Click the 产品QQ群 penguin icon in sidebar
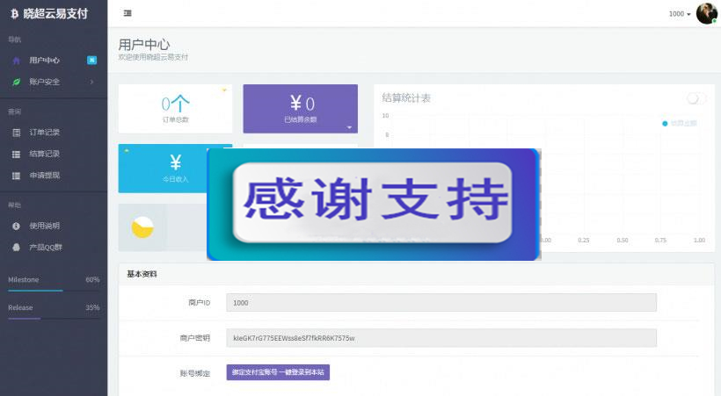The height and width of the screenshot is (396, 721). tap(16, 248)
